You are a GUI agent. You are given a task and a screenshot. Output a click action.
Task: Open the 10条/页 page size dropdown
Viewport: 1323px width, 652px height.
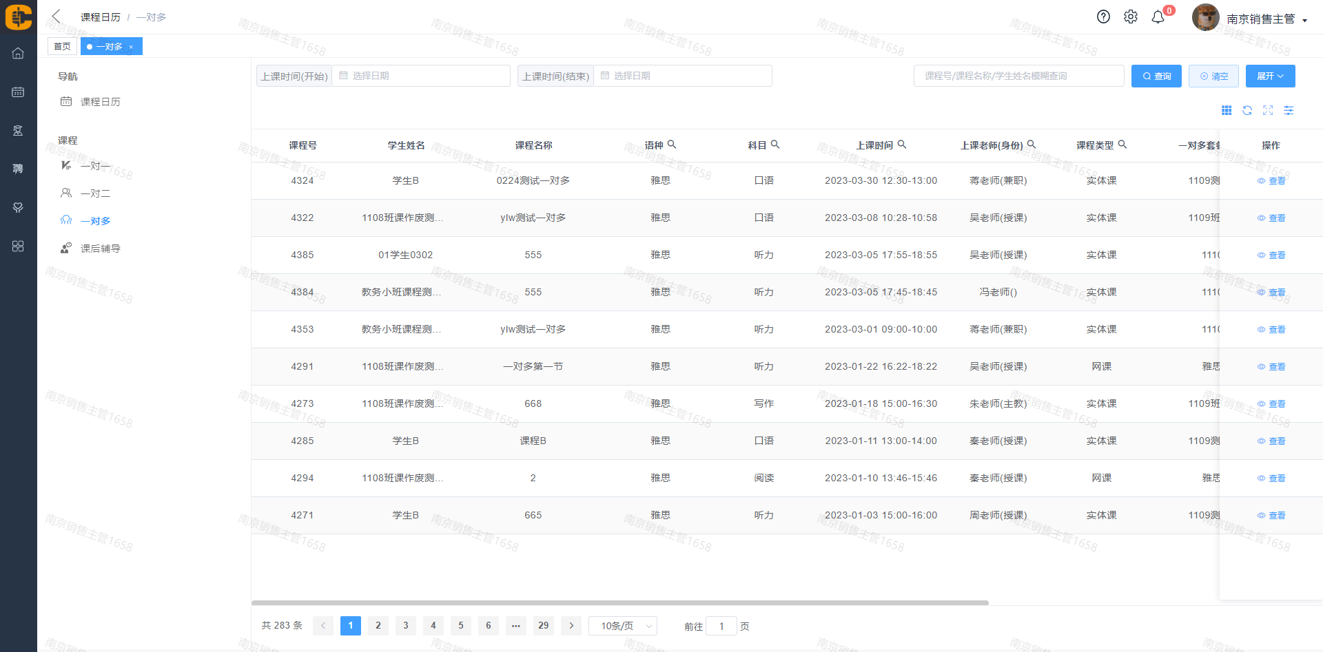(x=623, y=626)
